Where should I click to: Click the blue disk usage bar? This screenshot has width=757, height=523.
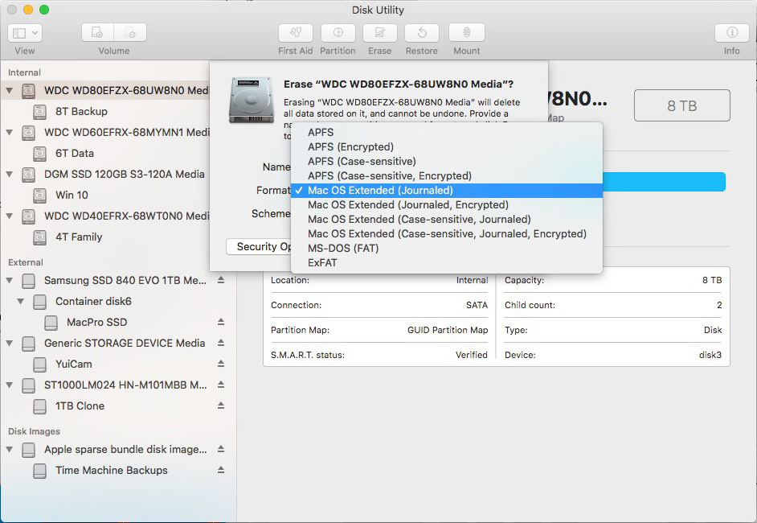click(664, 182)
